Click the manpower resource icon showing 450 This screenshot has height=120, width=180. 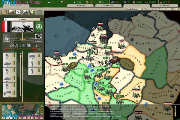[112, 2]
